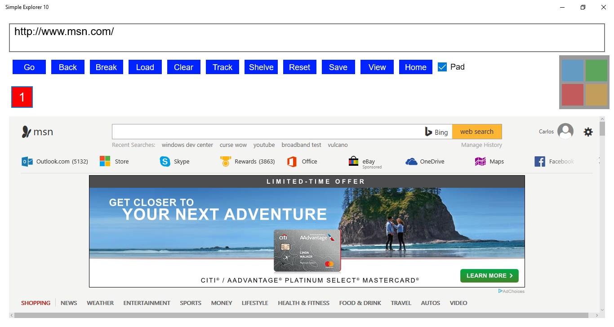614x327 pixels.
Task: Click the Outlook.com envelope icon
Action: click(x=27, y=161)
